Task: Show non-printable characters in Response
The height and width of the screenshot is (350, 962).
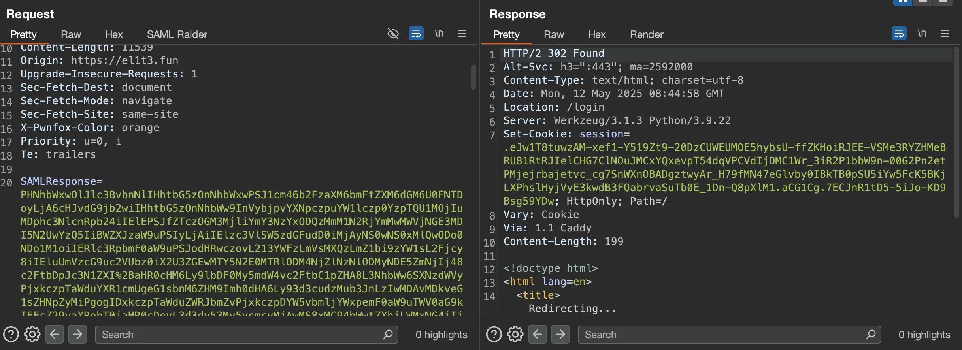Action: click(x=922, y=34)
